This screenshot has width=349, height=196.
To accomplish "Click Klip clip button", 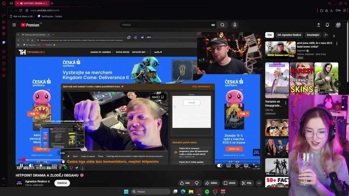I will coord(246,183).
